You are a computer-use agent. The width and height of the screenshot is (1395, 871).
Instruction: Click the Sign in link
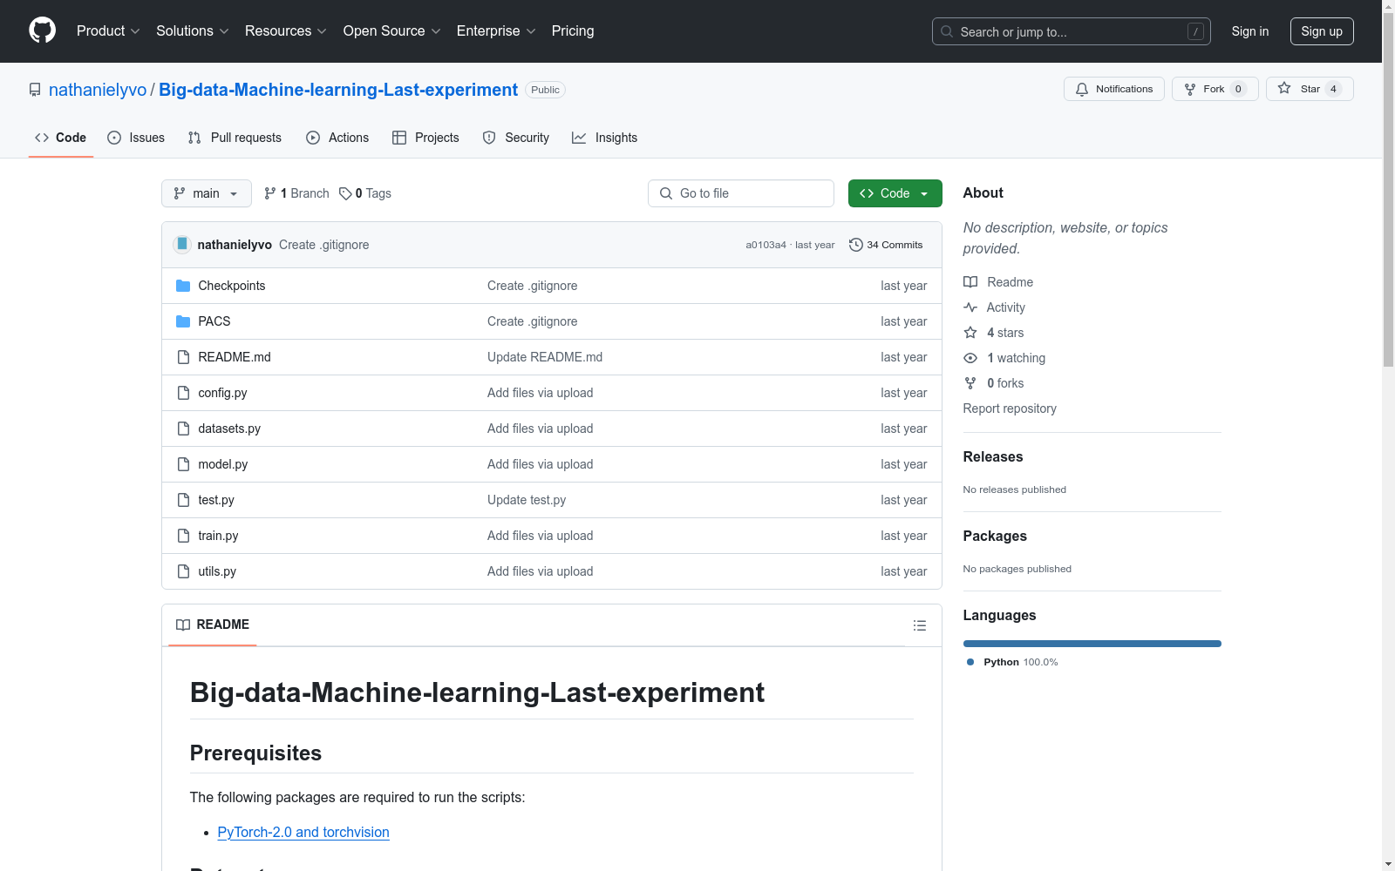point(1249,31)
